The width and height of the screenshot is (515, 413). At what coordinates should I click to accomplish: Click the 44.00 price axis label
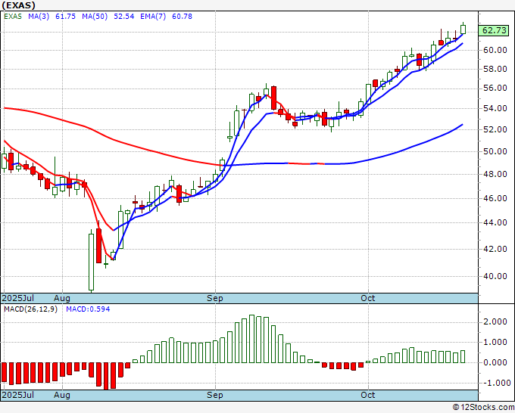tap(495, 222)
